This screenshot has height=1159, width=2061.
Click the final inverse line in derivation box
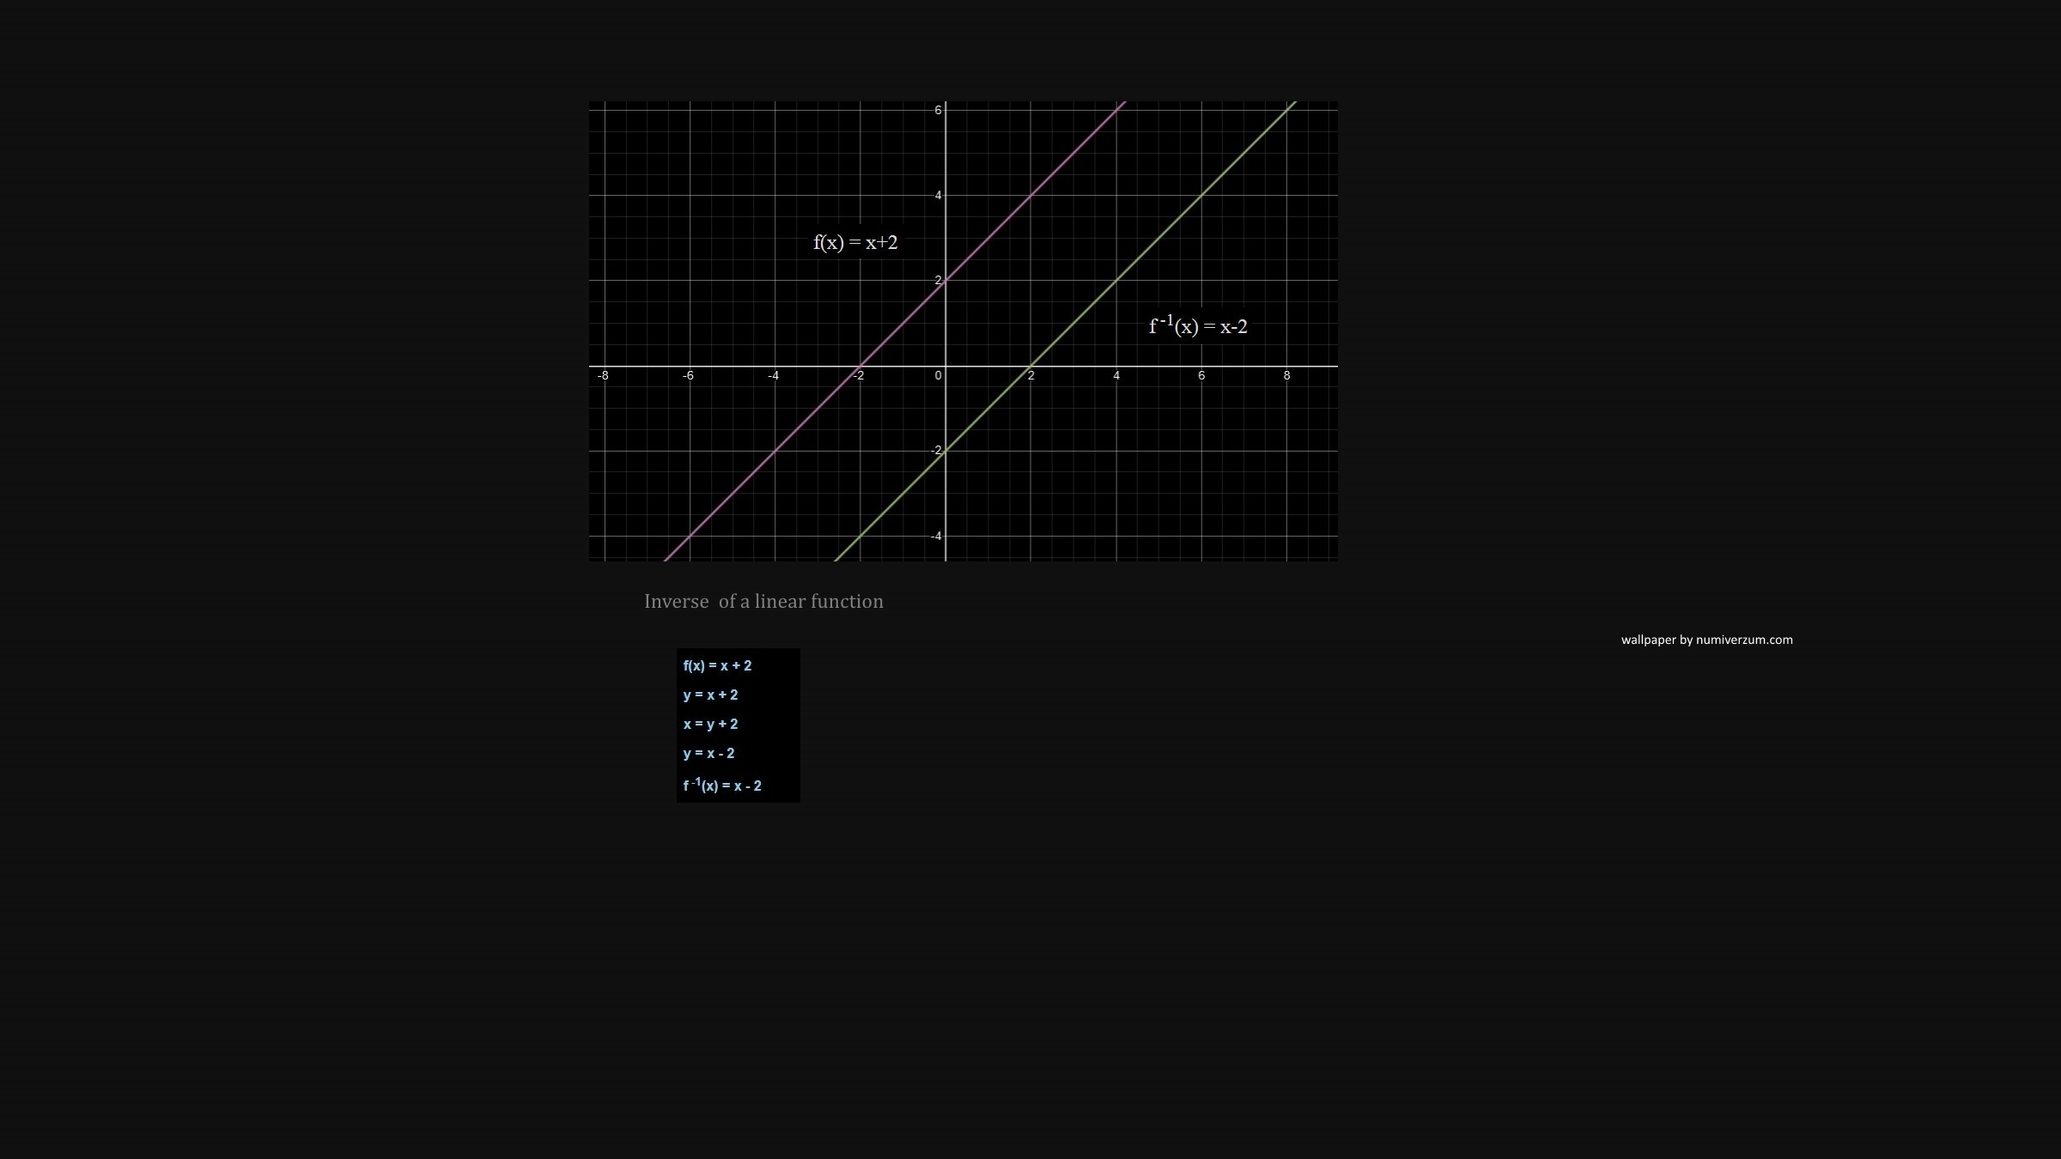tap(722, 786)
